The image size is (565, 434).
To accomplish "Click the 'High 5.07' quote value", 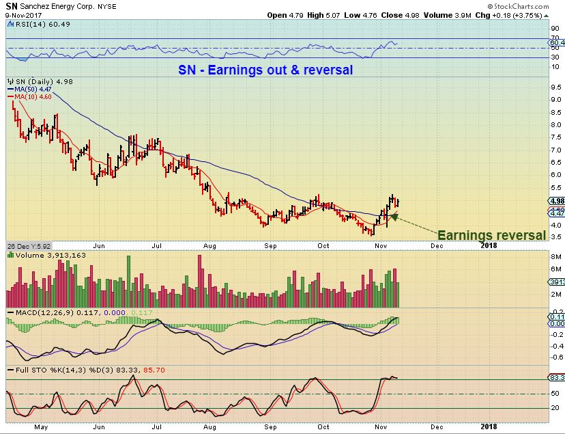I will 323,16.
